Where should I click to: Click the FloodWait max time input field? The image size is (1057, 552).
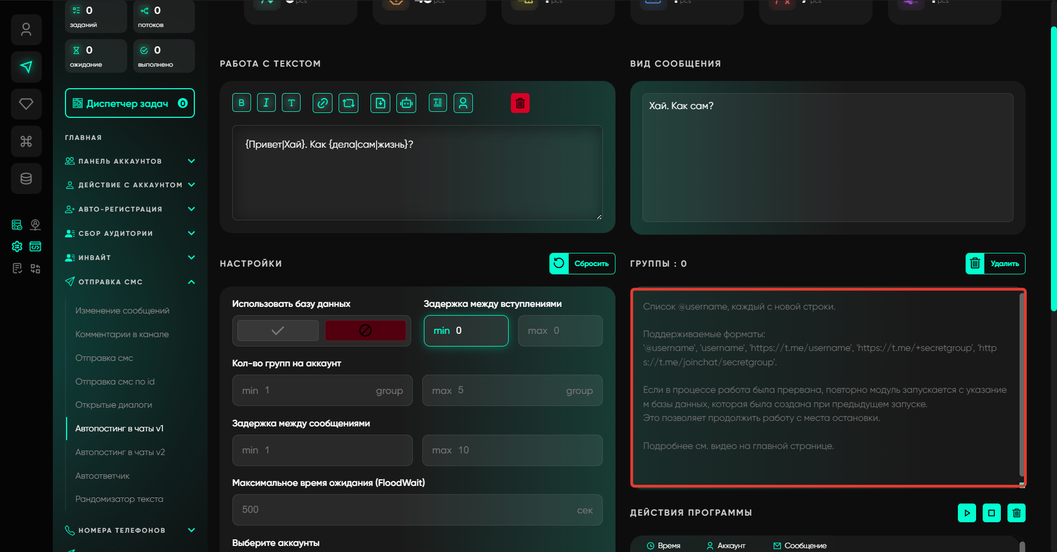coord(407,510)
